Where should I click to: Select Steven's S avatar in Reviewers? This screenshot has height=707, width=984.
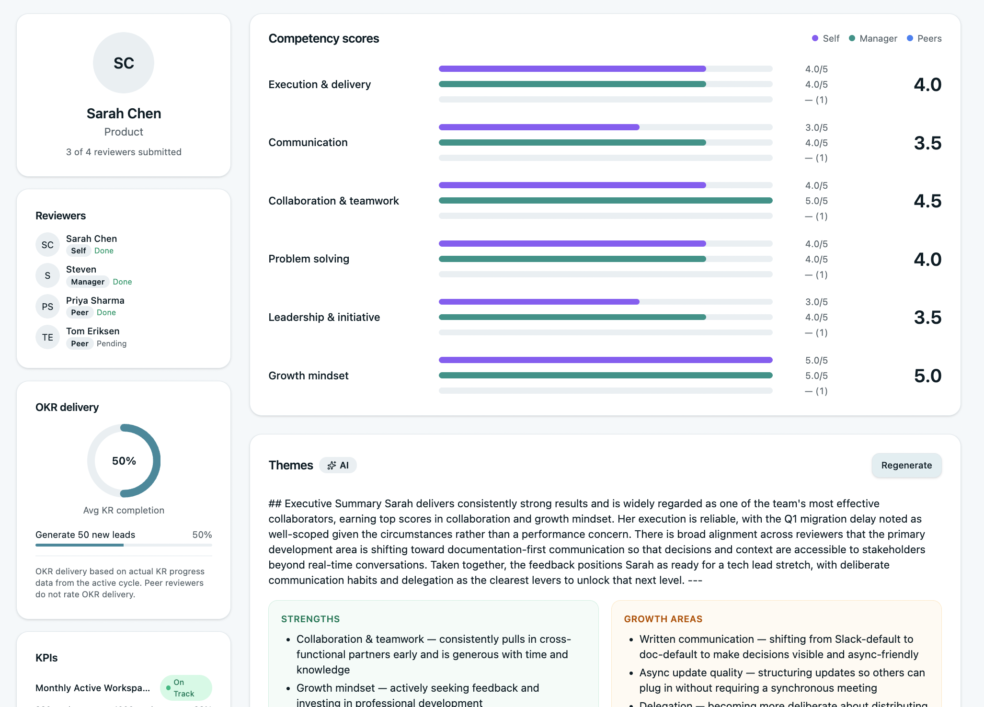(x=47, y=275)
